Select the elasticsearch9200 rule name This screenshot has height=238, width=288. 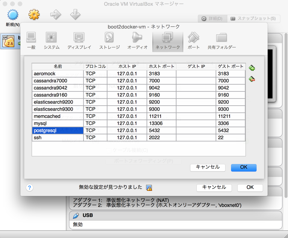point(58,102)
